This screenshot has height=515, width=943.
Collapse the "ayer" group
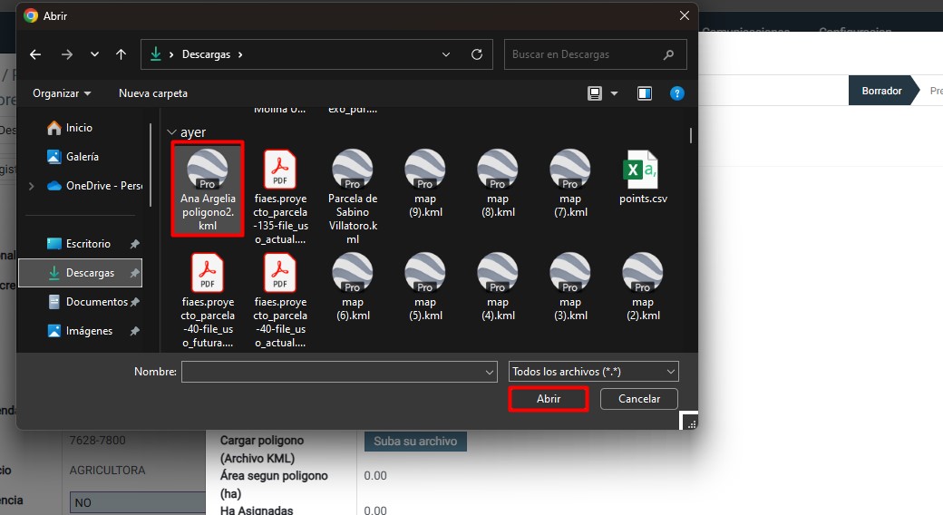[x=171, y=132]
